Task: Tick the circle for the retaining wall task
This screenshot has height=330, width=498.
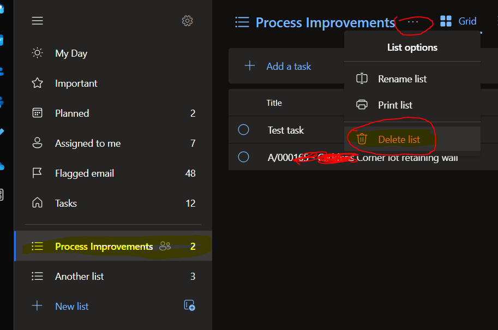Action: pyautogui.click(x=244, y=157)
